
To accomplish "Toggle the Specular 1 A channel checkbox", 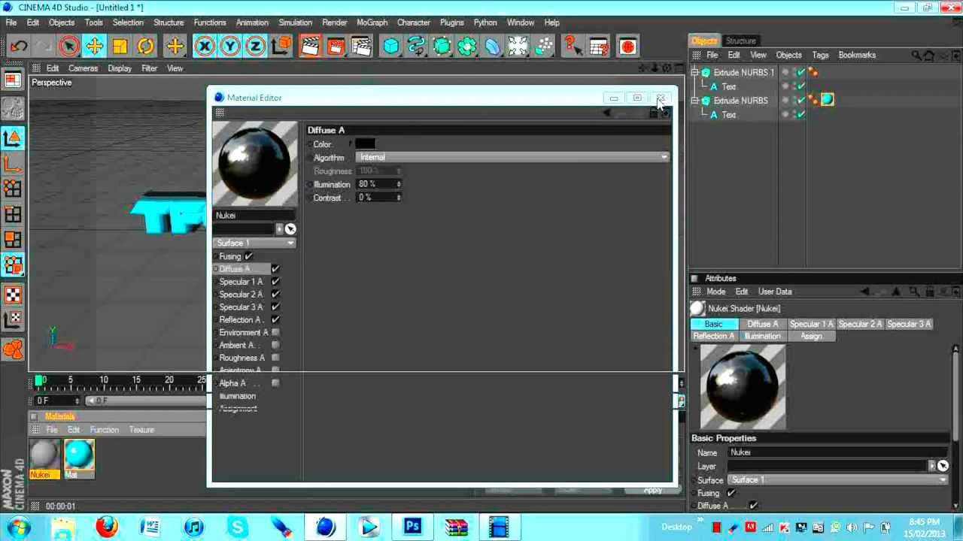I will coord(275,282).
